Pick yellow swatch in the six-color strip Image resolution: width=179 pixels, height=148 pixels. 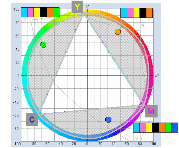[37, 12]
